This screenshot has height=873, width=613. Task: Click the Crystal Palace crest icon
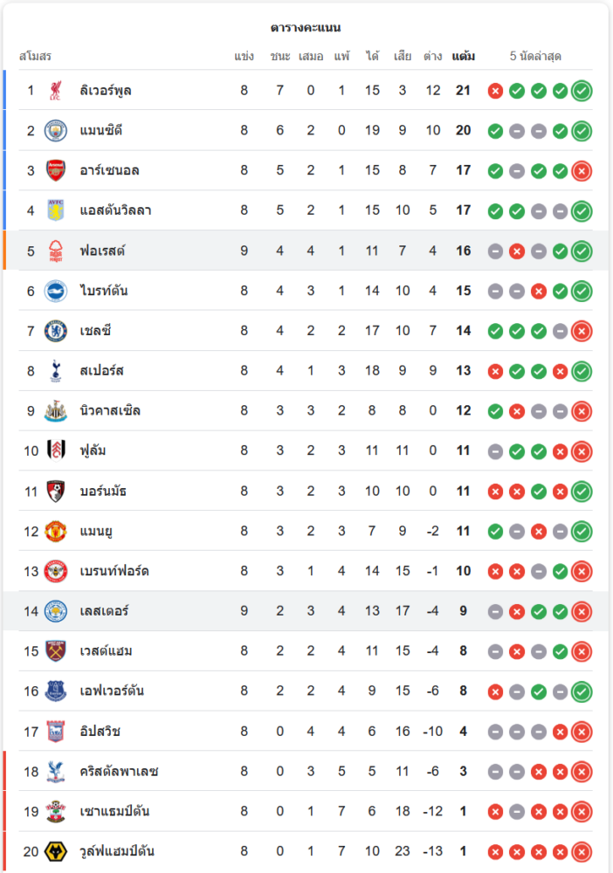click(x=56, y=772)
